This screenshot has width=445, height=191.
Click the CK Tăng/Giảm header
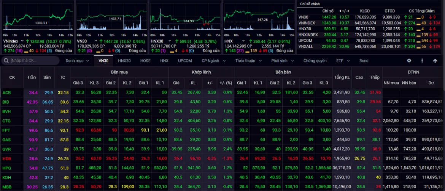pyautogui.click(x=421, y=11)
